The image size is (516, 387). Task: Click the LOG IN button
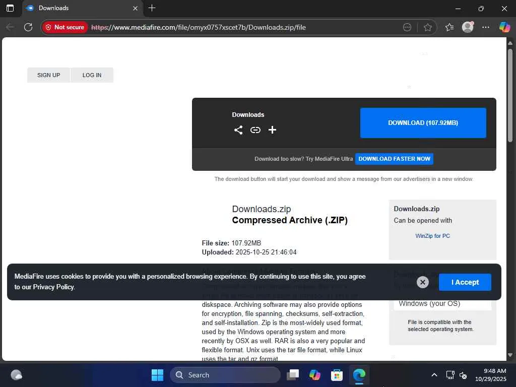tap(92, 75)
